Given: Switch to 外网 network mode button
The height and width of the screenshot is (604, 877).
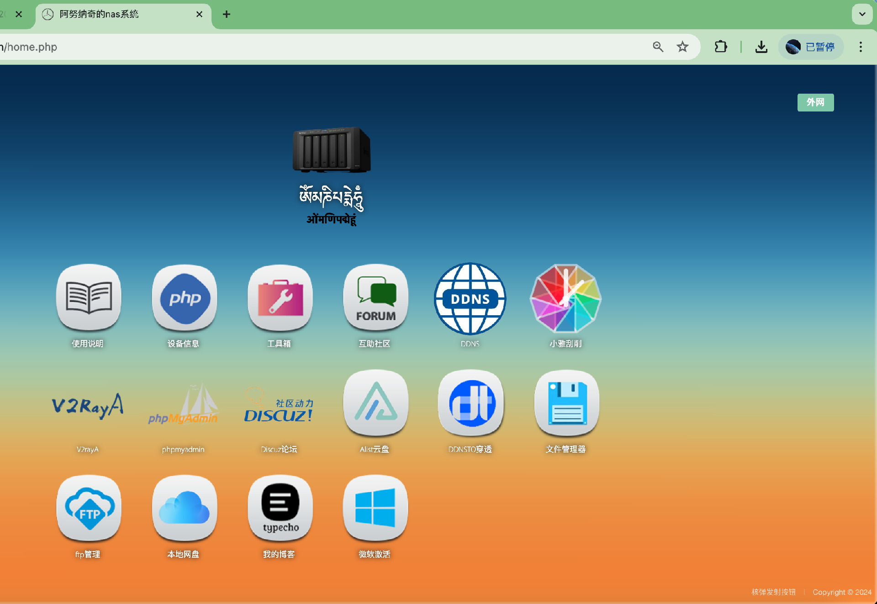Looking at the screenshot, I should click(815, 102).
